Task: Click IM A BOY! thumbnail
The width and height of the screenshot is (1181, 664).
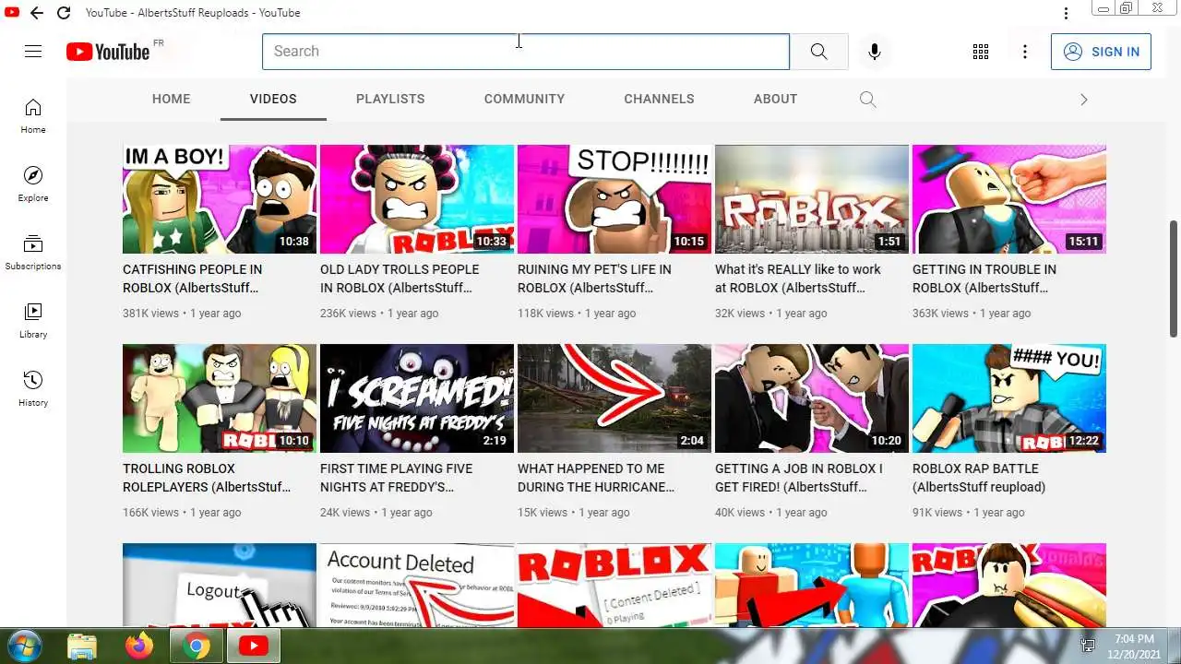Action: click(220, 199)
